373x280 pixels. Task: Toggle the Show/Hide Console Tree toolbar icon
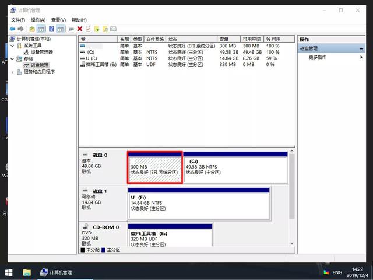(x=41, y=29)
